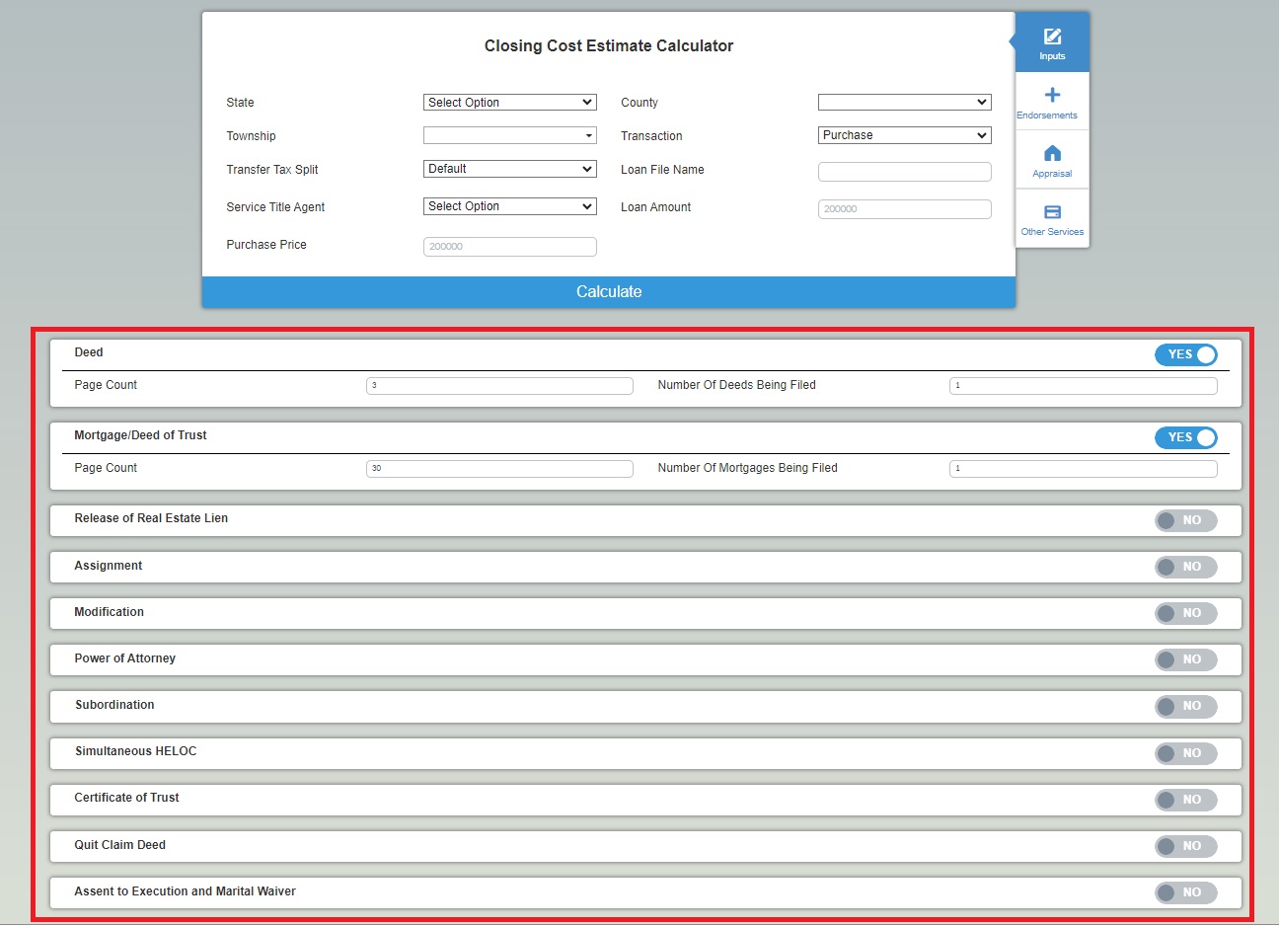Open the Township combo box
The width and height of the screenshot is (1279, 927).
pos(509,135)
